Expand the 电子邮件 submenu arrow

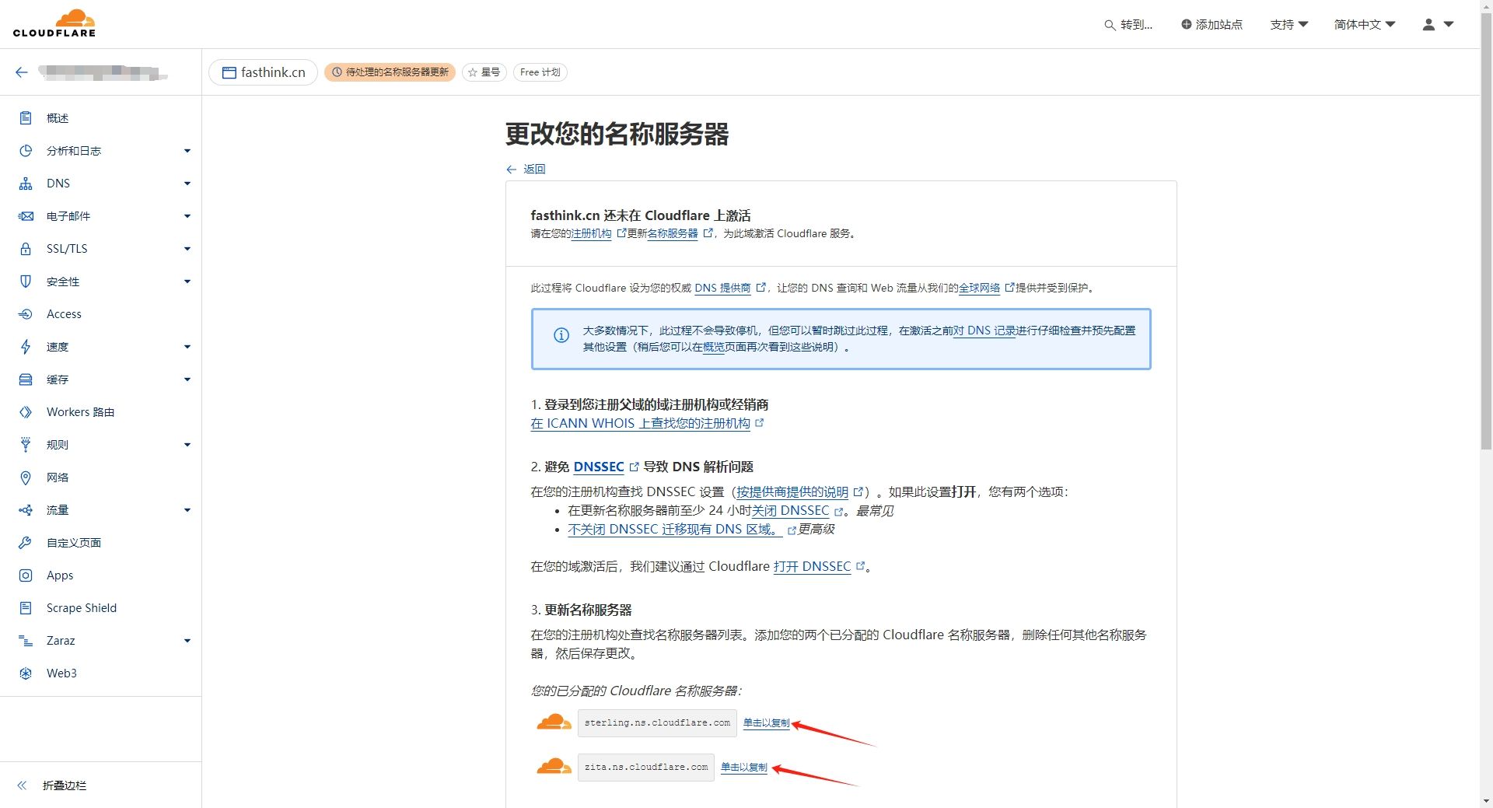(187, 216)
